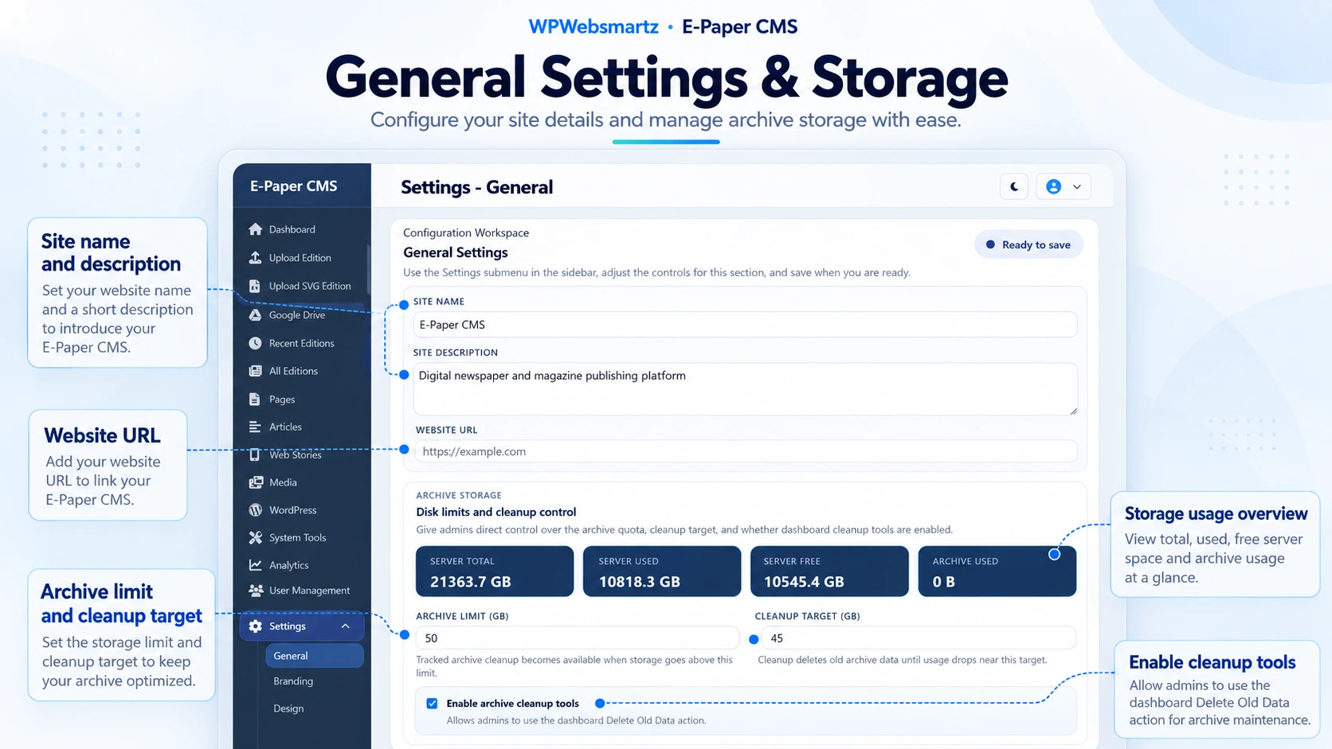Open the Dashboard menu label
Screen dimensions: 1332x749
coord(292,229)
